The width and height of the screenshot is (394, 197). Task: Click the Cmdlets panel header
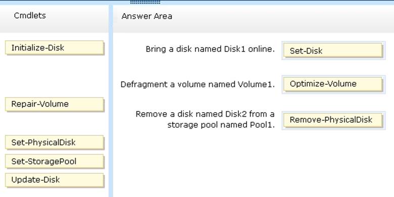30,16
